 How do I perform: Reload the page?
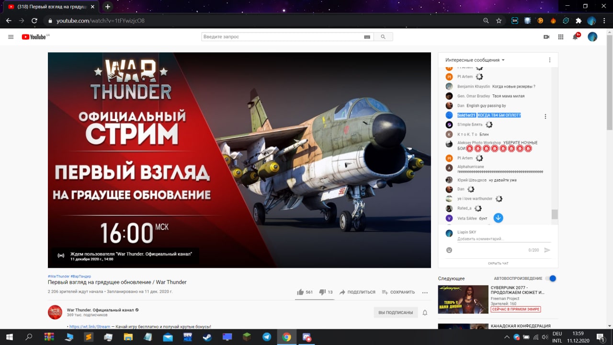tap(34, 21)
